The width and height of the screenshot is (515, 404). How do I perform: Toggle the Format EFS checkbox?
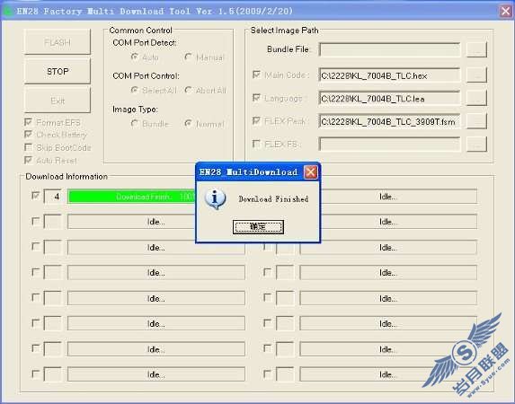point(29,122)
